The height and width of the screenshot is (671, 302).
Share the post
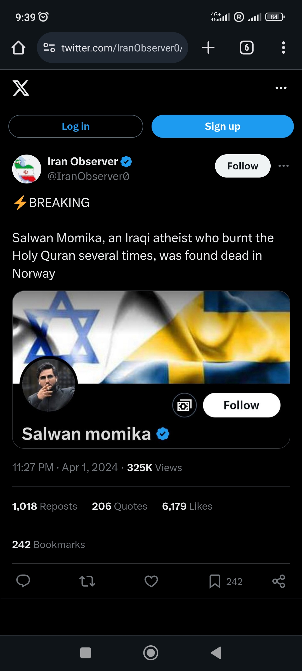(279, 581)
